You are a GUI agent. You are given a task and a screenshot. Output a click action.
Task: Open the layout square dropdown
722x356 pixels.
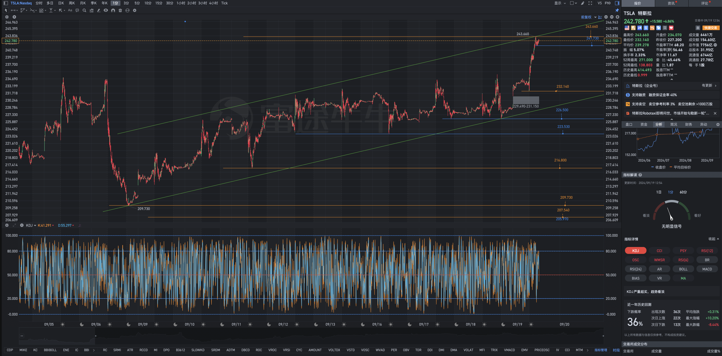pyautogui.click(x=573, y=3)
